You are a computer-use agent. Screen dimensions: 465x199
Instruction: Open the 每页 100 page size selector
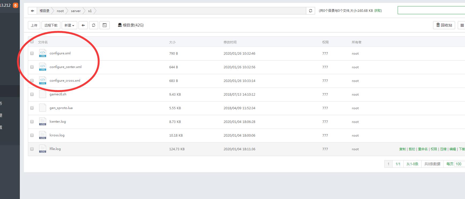[459, 164]
